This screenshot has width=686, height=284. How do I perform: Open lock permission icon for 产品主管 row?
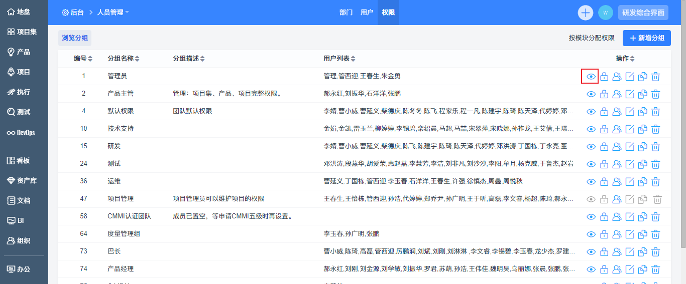coord(604,94)
